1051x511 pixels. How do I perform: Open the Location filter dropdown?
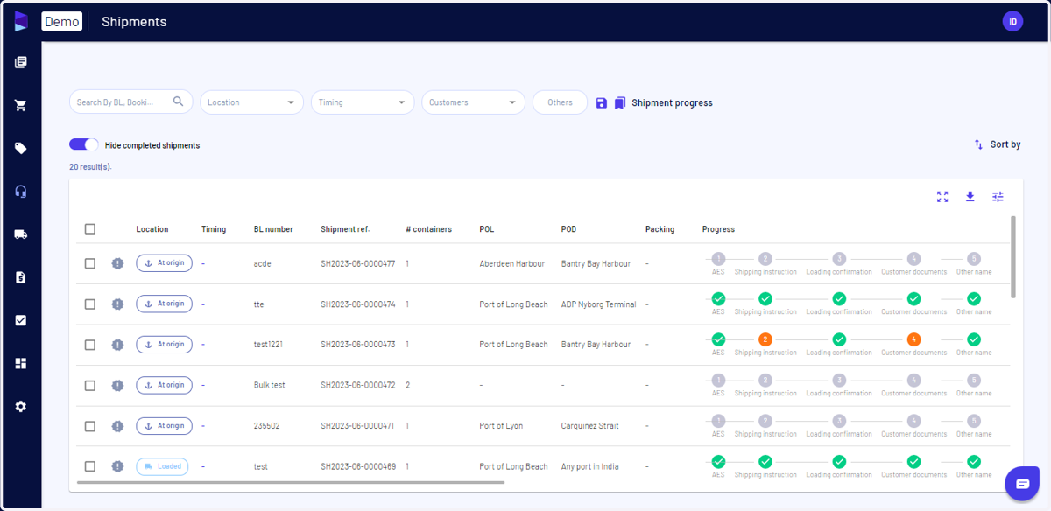click(252, 102)
